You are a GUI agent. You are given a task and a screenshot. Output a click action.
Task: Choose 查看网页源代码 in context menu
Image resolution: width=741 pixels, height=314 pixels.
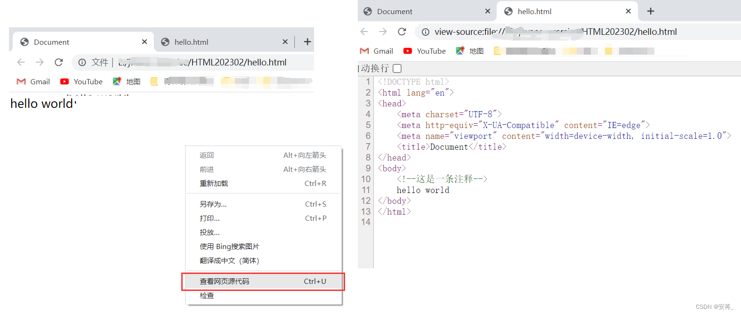[x=263, y=281]
